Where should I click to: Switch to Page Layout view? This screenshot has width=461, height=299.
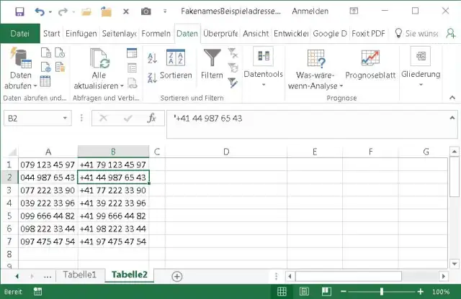click(304, 291)
